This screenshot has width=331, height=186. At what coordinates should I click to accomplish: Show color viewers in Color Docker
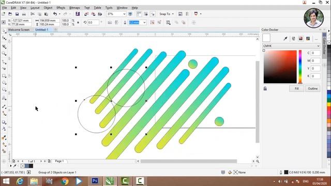[x=300, y=38]
